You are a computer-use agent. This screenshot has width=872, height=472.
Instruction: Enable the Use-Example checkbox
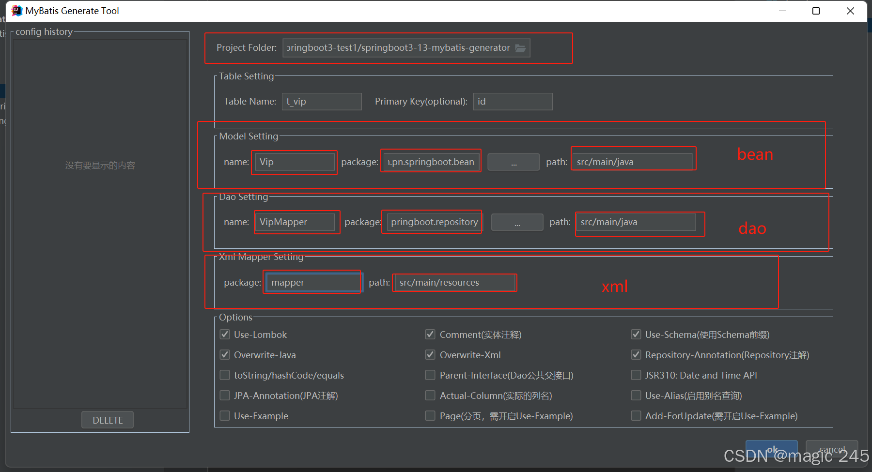tap(225, 416)
